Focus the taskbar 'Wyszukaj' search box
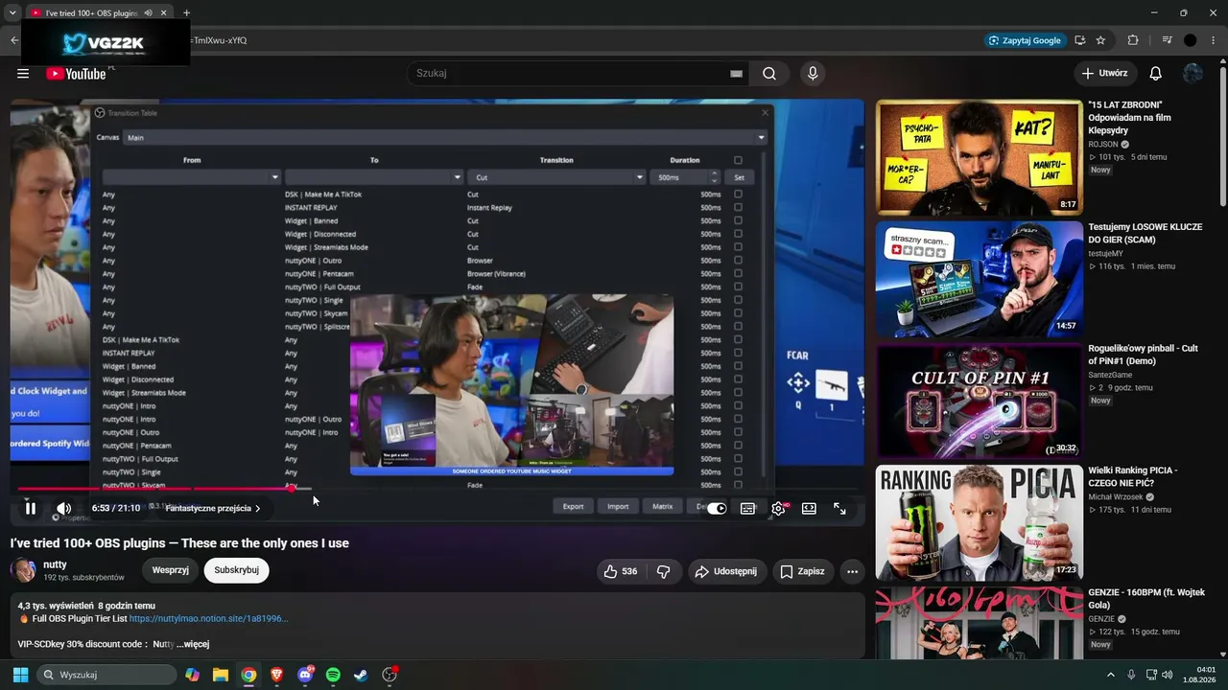This screenshot has width=1228, height=690. (x=106, y=675)
